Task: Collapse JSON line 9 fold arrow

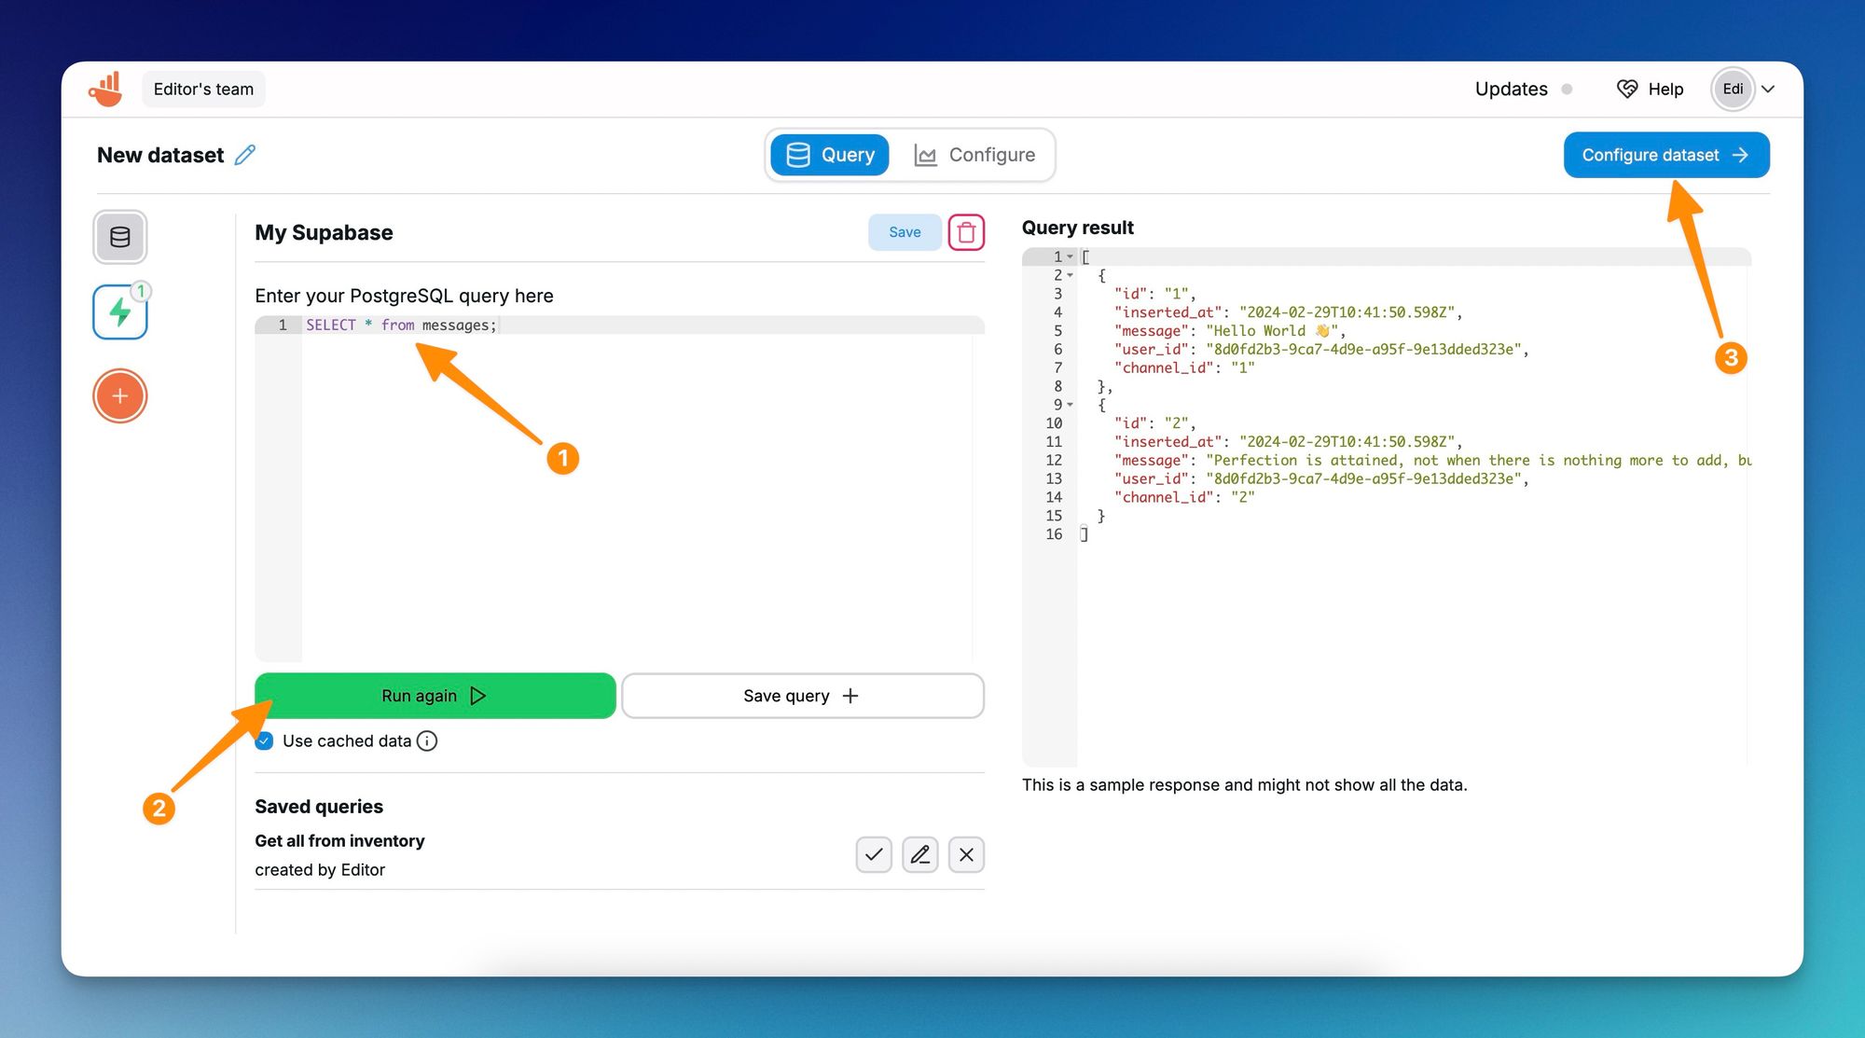Action: pos(1070,405)
